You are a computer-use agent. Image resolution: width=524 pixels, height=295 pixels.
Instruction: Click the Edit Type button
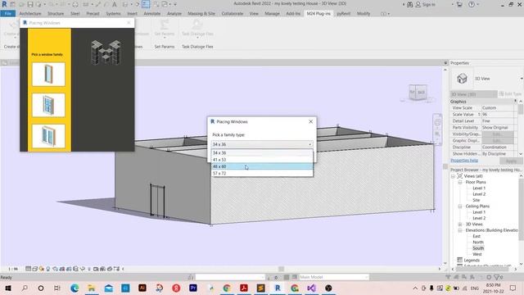pyautogui.click(x=510, y=94)
